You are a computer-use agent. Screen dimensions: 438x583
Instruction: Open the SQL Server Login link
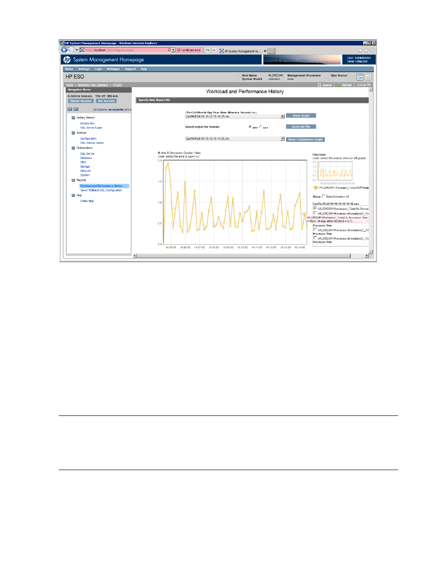[x=91, y=128]
